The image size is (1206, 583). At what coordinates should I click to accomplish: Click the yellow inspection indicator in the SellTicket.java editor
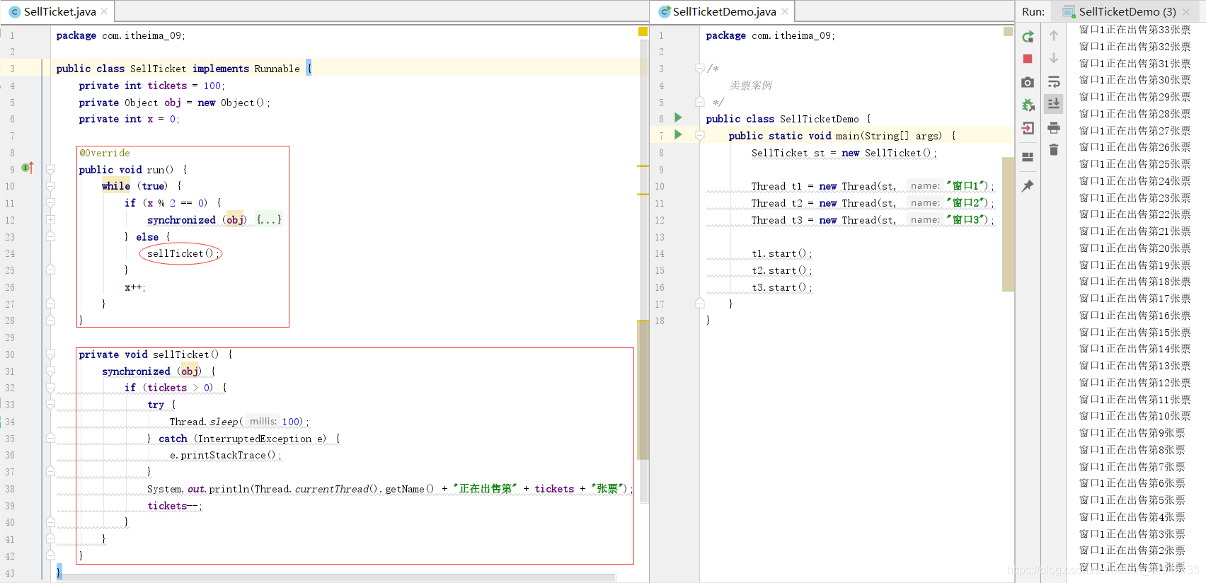point(643,31)
